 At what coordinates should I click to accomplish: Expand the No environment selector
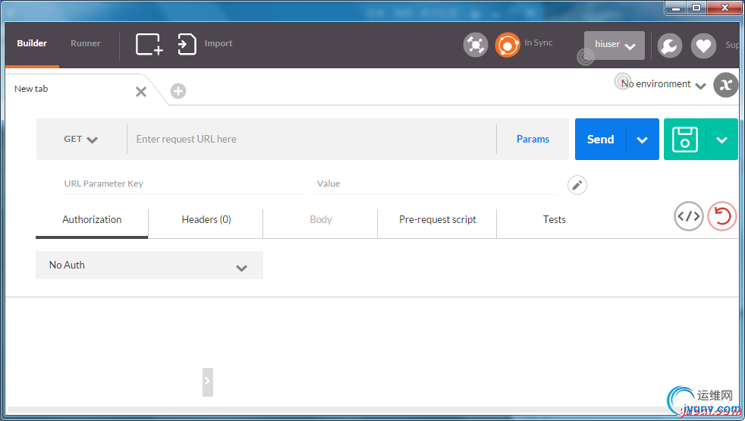point(663,84)
